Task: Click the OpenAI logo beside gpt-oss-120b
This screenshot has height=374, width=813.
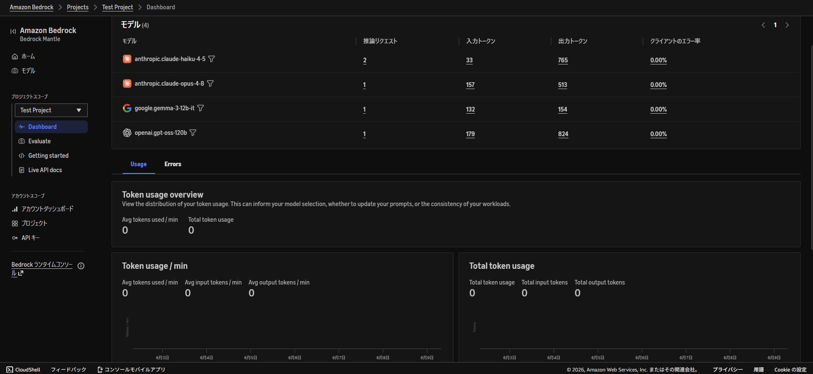Action: click(x=127, y=133)
